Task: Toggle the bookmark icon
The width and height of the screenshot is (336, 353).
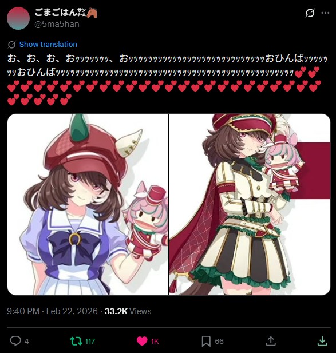Action: (206, 341)
